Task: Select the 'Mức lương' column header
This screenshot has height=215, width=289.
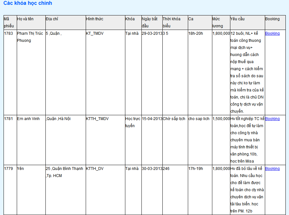Action: coord(218,22)
